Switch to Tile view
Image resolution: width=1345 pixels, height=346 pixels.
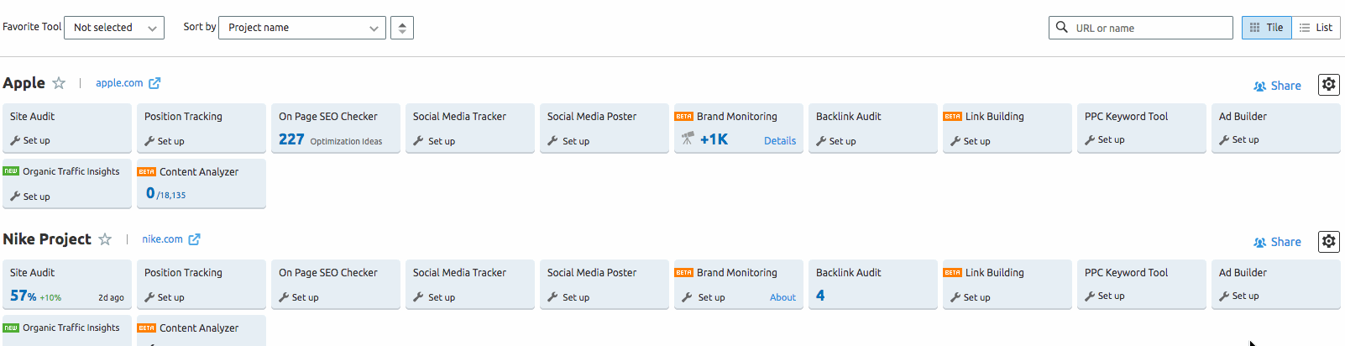[1267, 28]
